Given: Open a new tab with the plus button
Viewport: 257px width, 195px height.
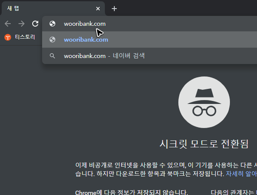Looking at the screenshot, I should 114,9.
